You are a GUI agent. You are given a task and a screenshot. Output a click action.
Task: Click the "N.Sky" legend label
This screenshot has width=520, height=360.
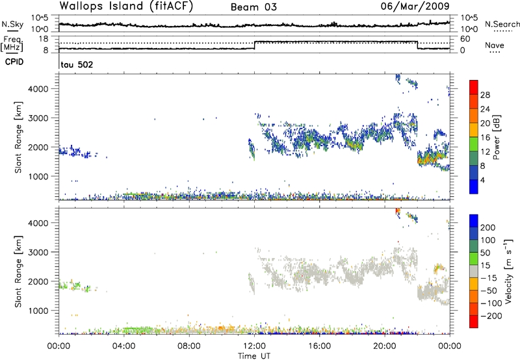point(12,24)
